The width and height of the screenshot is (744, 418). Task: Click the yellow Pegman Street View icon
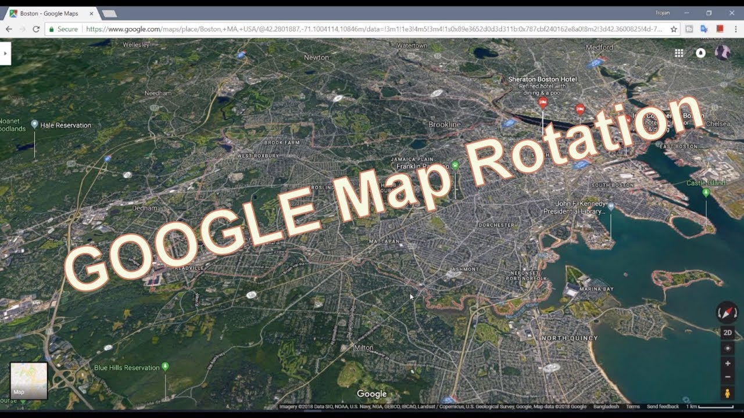[x=727, y=393]
